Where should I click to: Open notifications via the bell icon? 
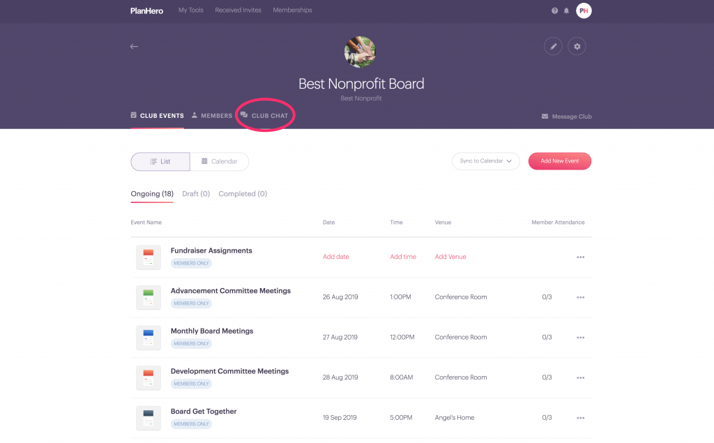coord(566,10)
